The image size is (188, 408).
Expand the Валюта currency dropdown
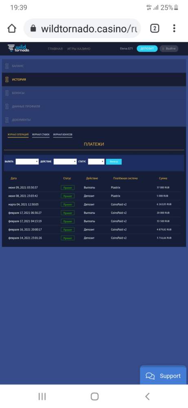(27, 162)
